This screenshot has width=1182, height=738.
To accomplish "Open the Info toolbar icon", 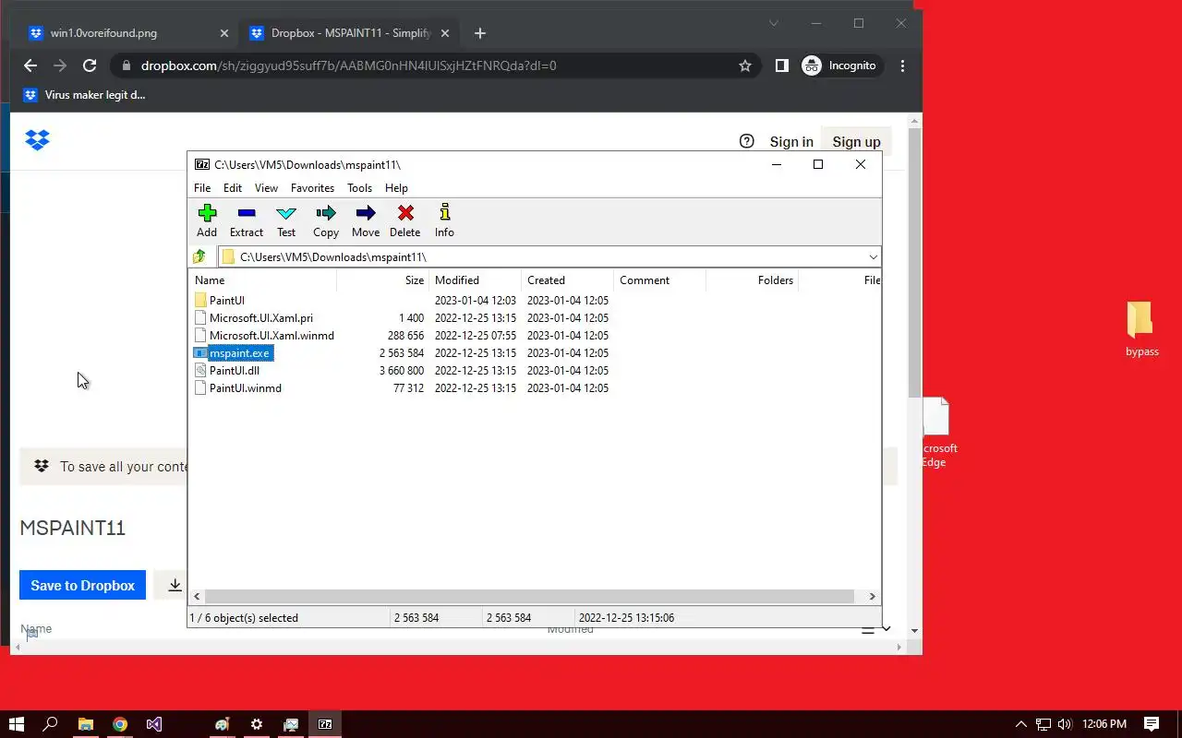I will point(444,221).
